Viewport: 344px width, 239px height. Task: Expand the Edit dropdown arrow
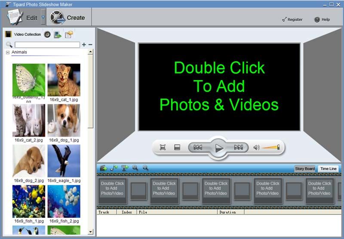(43, 17)
